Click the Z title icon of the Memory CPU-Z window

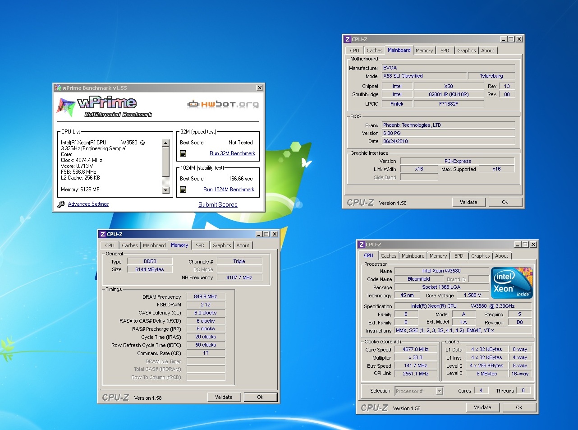[x=102, y=234]
